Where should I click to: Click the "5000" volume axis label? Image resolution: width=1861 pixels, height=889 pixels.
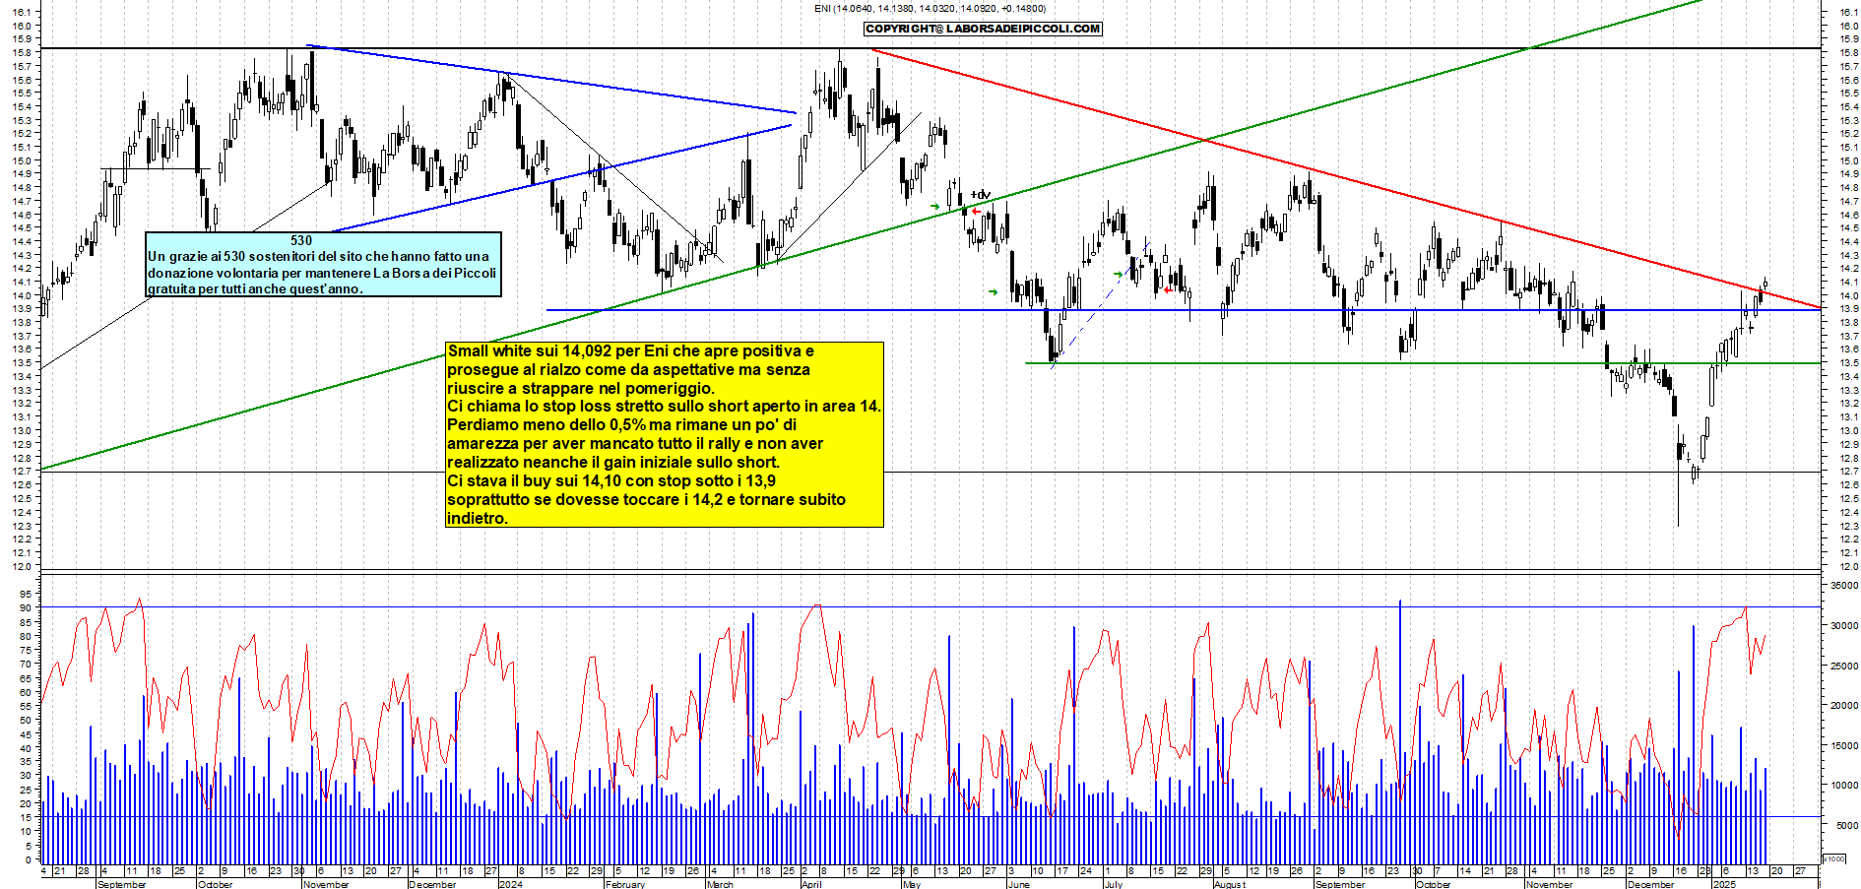tap(1847, 825)
